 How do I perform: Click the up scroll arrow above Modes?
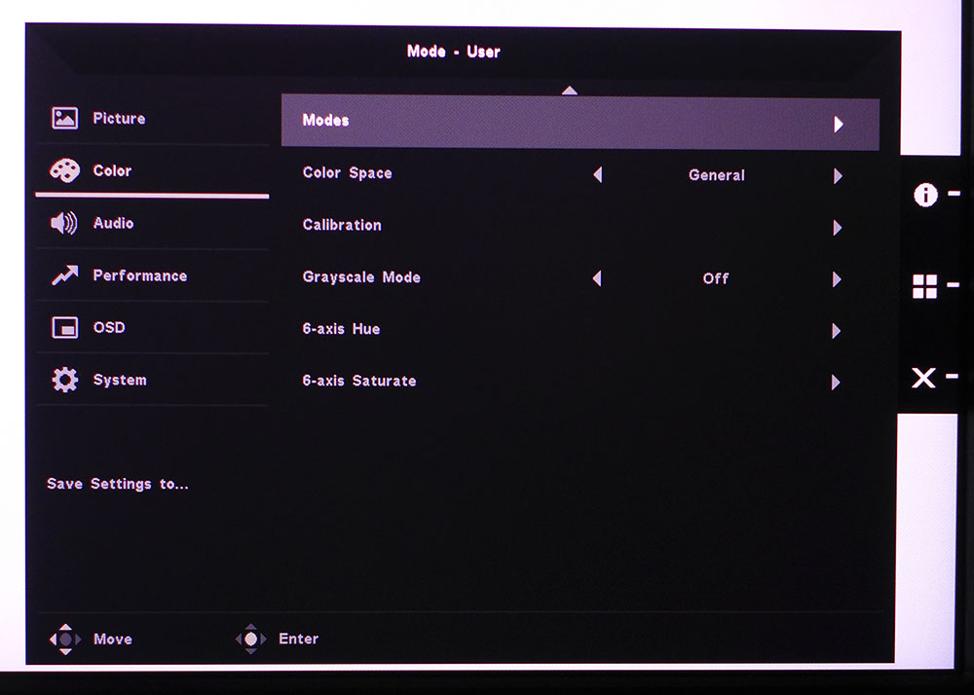[x=570, y=91]
